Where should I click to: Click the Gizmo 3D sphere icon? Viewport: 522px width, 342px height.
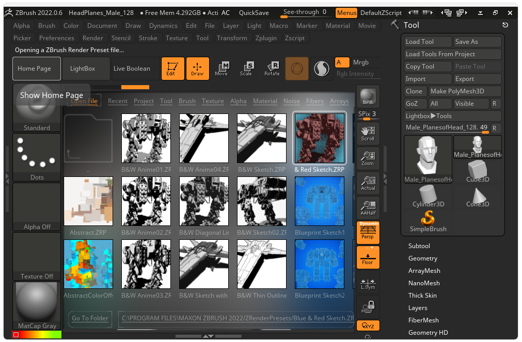coord(296,69)
